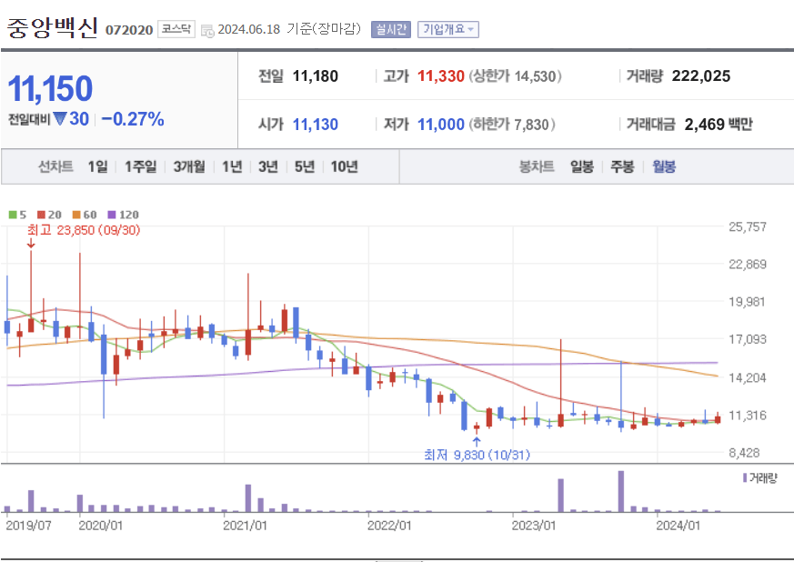The width and height of the screenshot is (794, 562).
Task: Click the volume value 222,025
Action: point(701,76)
